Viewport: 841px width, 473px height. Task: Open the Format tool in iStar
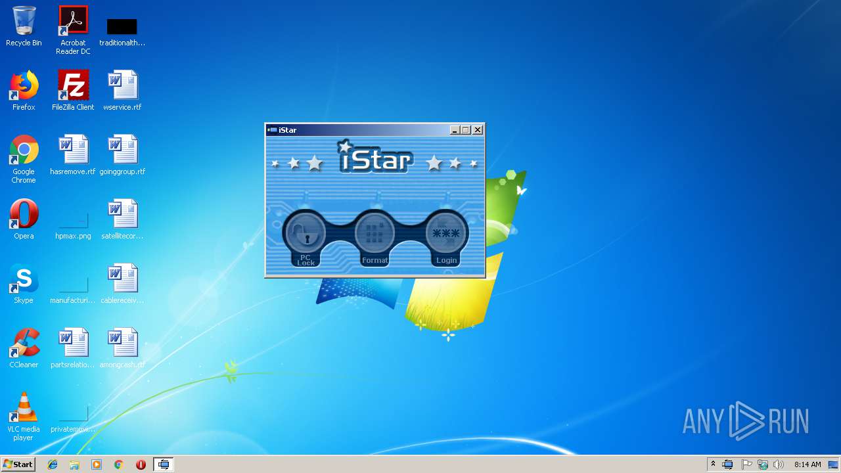(x=375, y=238)
